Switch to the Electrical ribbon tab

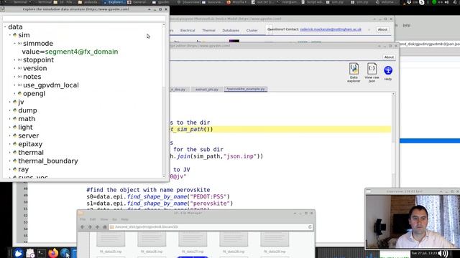(188, 30)
